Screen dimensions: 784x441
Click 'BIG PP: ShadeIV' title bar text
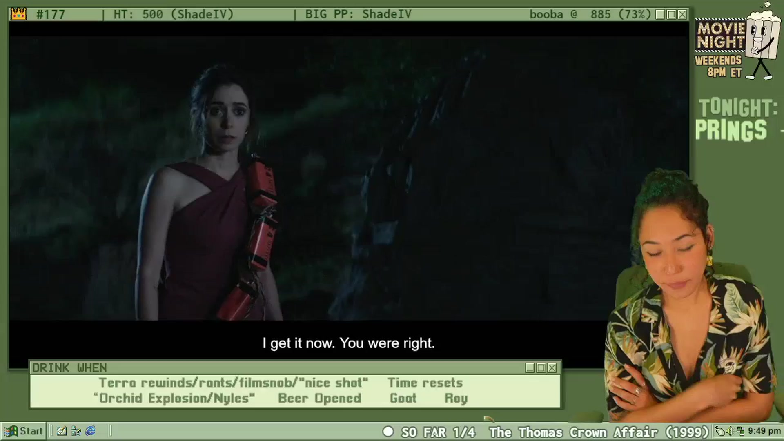(x=358, y=15)
